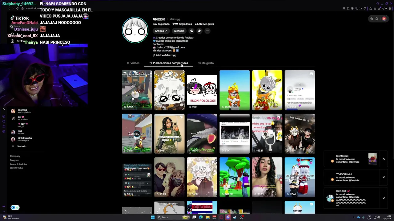Click the compass icon beside phone icon
Screen dimensions: 394x221
(x=372, y=19)
